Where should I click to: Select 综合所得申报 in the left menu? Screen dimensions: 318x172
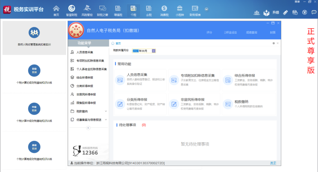(x=85, y=78)
